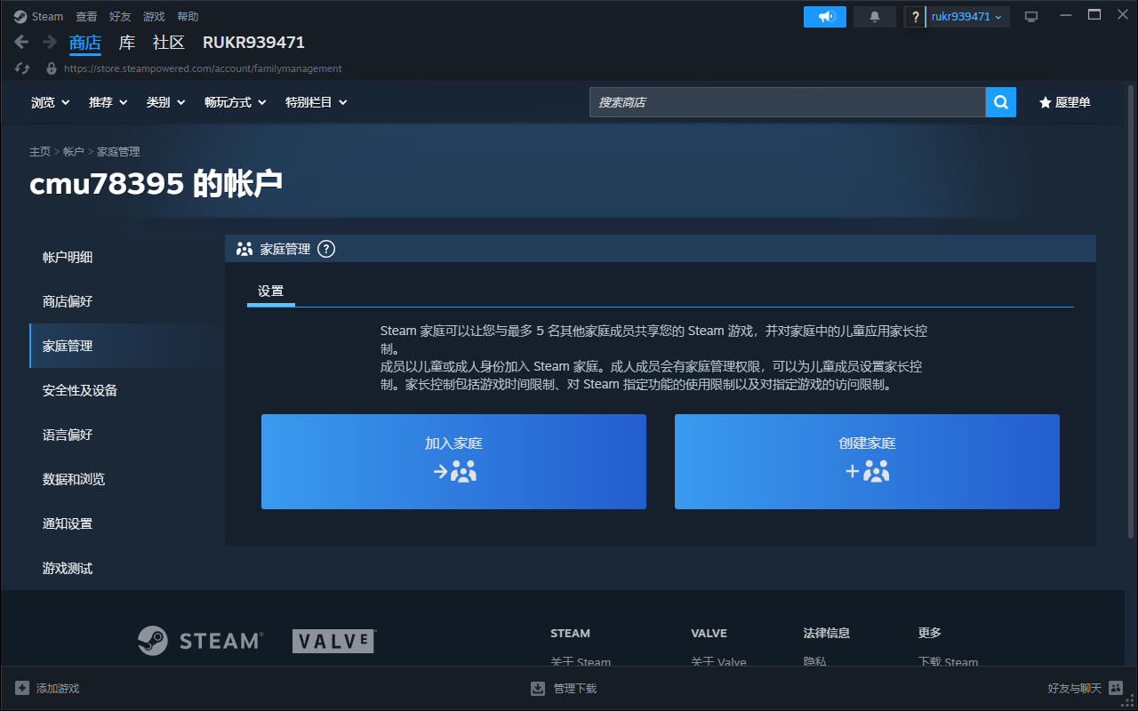Open the 社区 community tab
This screenshot has height=711, width=1138.
point(169,43)
